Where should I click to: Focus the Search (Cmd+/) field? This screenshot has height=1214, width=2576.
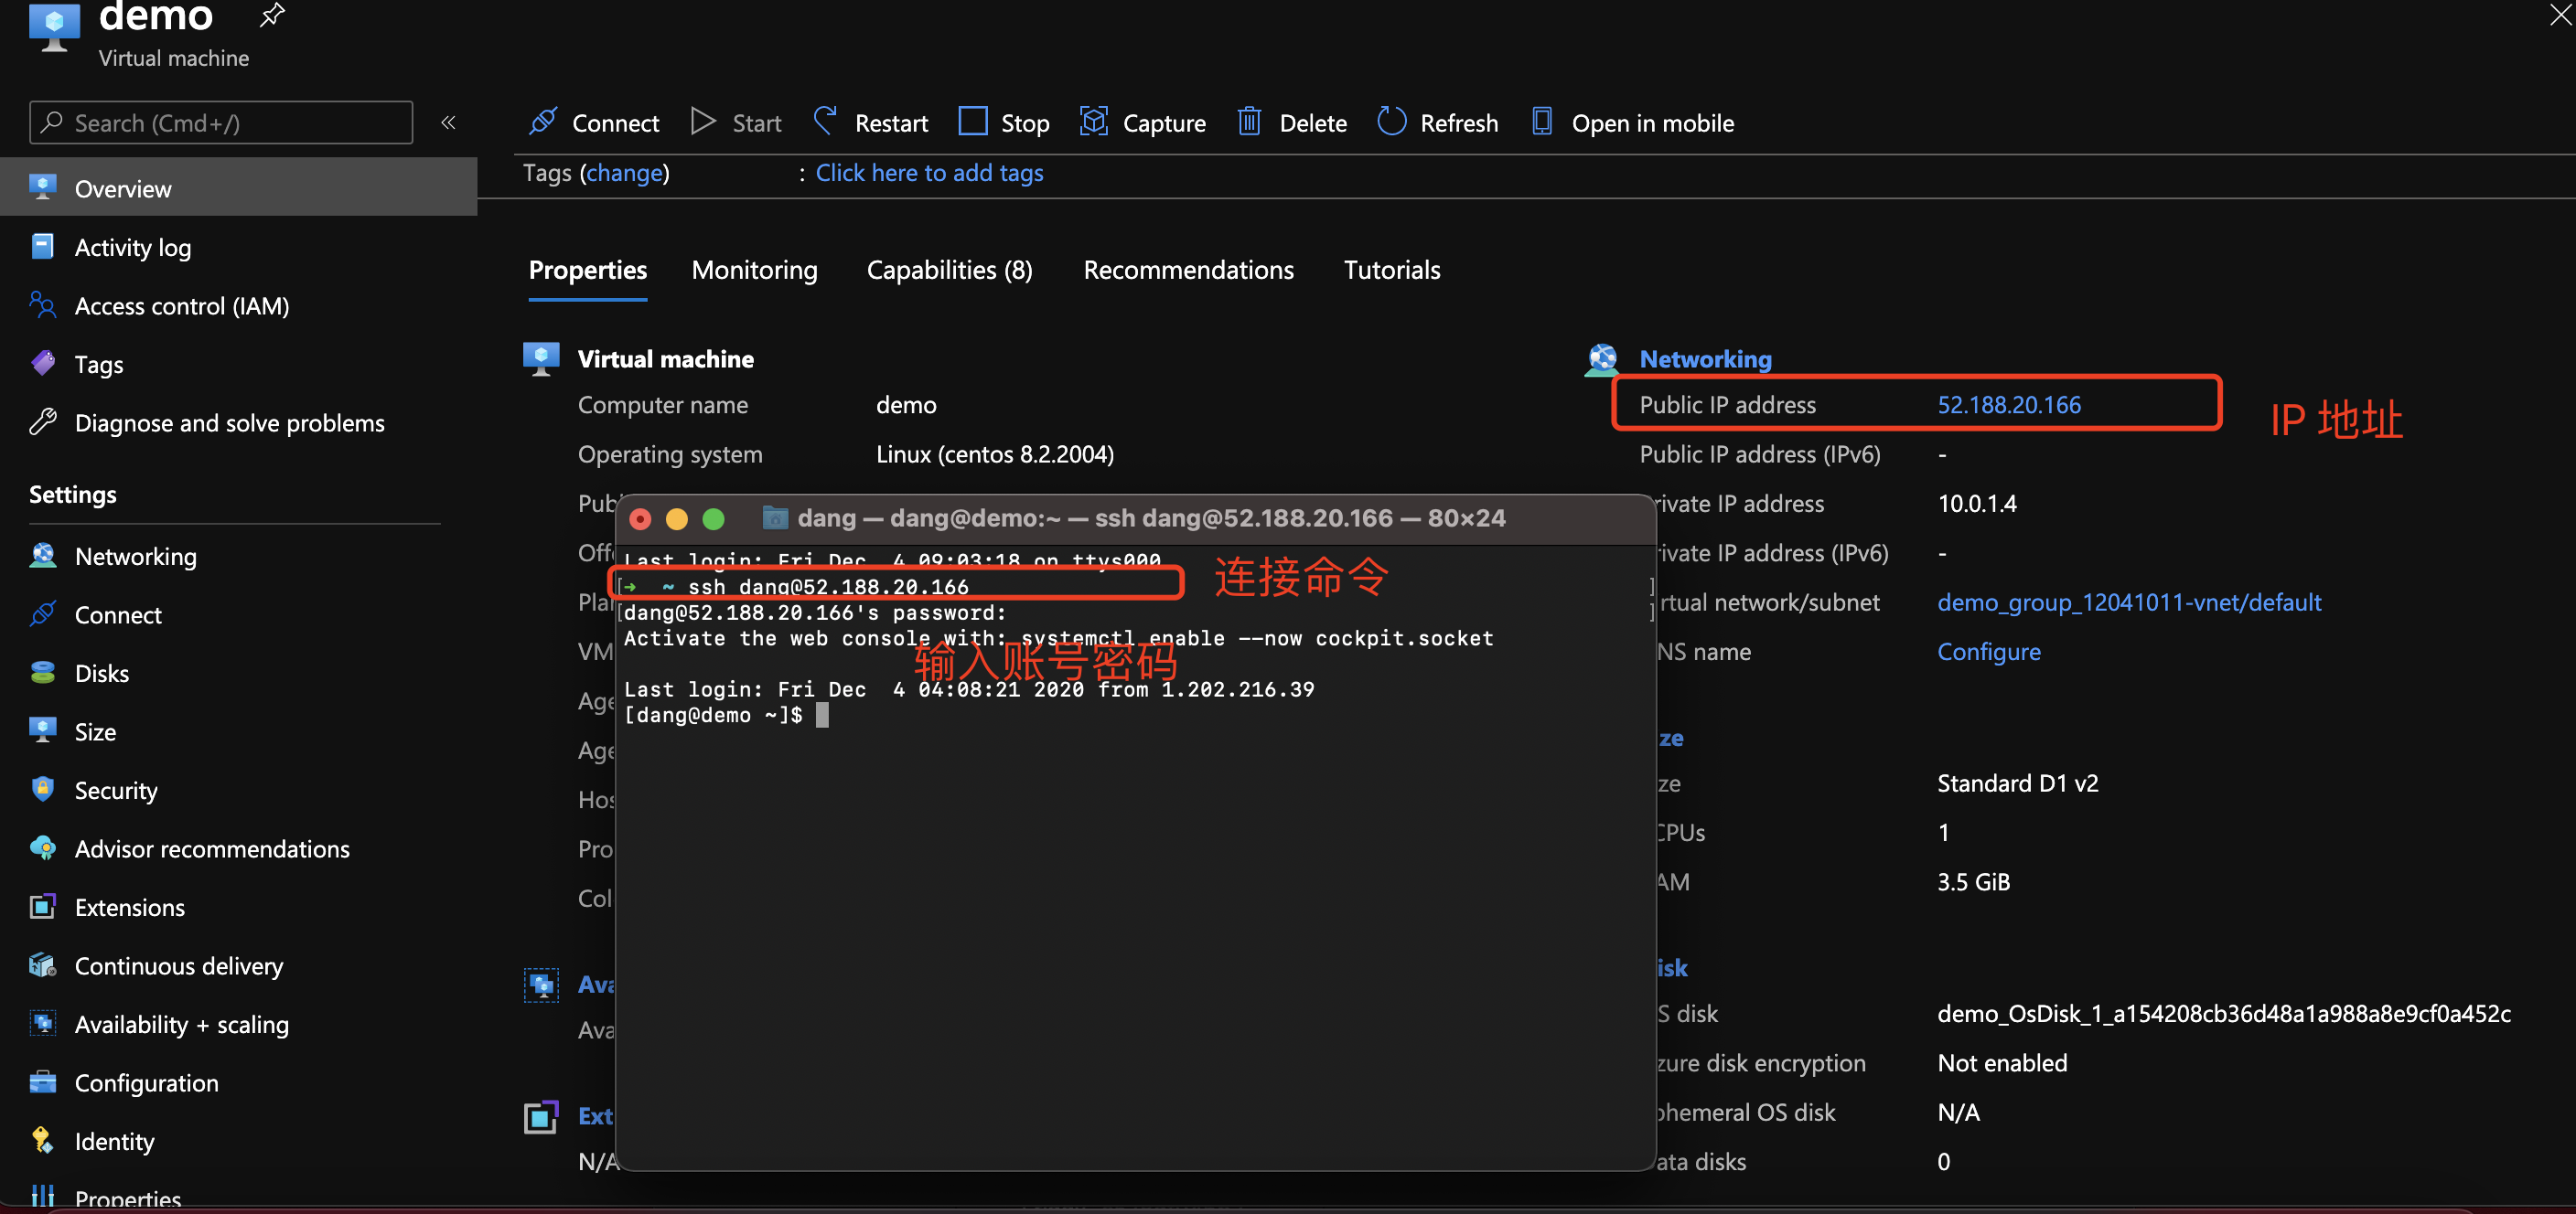click(x=221, y=122)
